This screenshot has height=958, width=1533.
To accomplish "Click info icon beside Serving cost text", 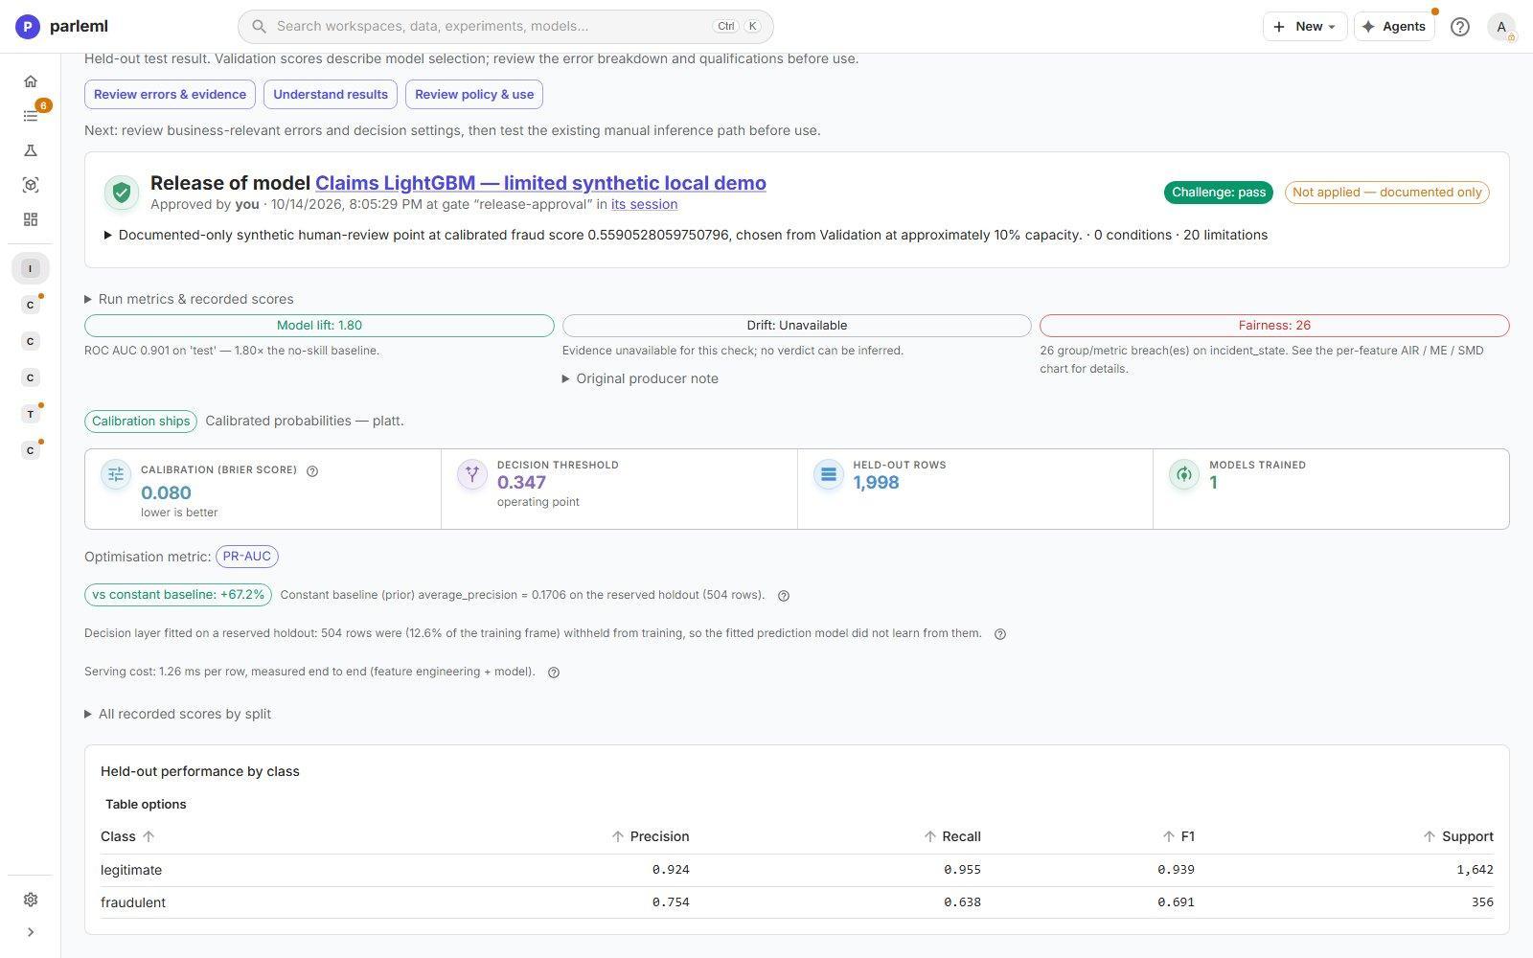I will coord(554,673).
